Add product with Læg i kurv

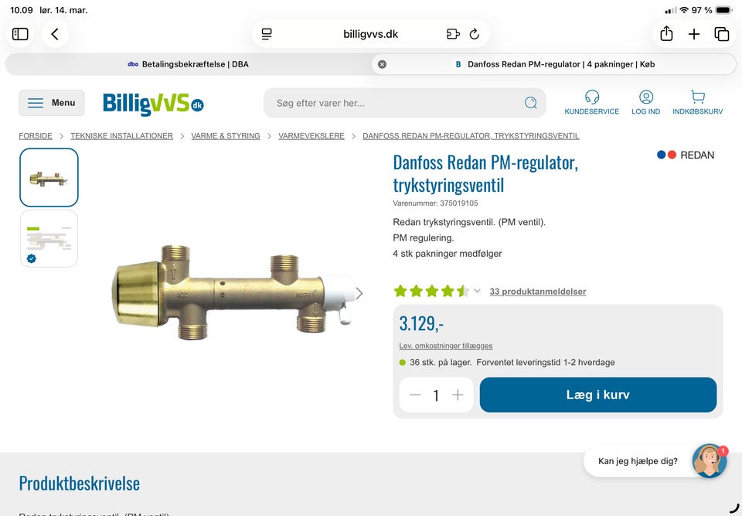(x=598, y=395)
